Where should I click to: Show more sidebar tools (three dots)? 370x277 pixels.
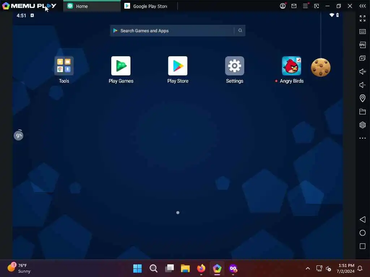coord(362,138)
